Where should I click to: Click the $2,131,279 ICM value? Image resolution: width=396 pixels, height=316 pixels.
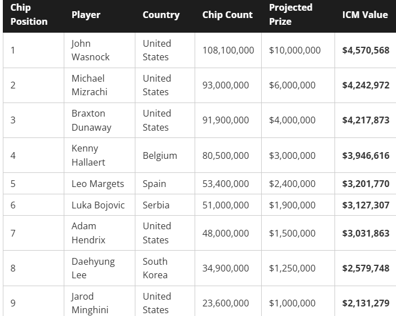click(x=366, y=303)
